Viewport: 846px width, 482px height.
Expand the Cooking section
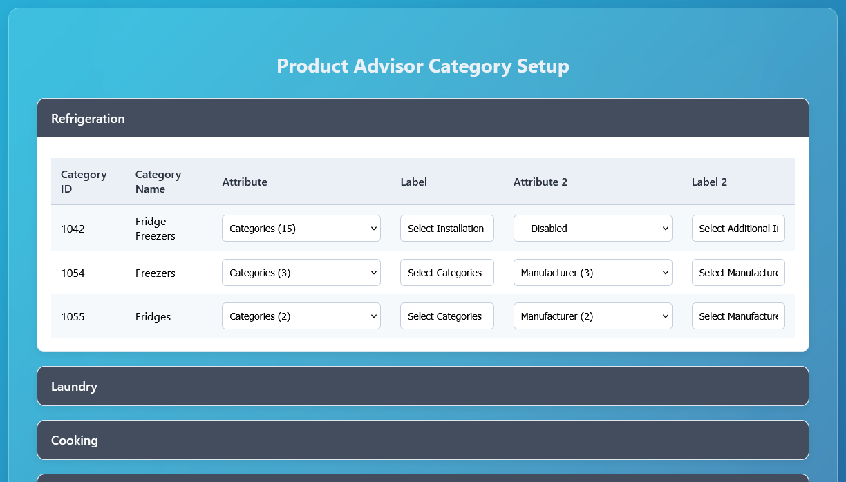pyautogui.click(x=422, y=440)
